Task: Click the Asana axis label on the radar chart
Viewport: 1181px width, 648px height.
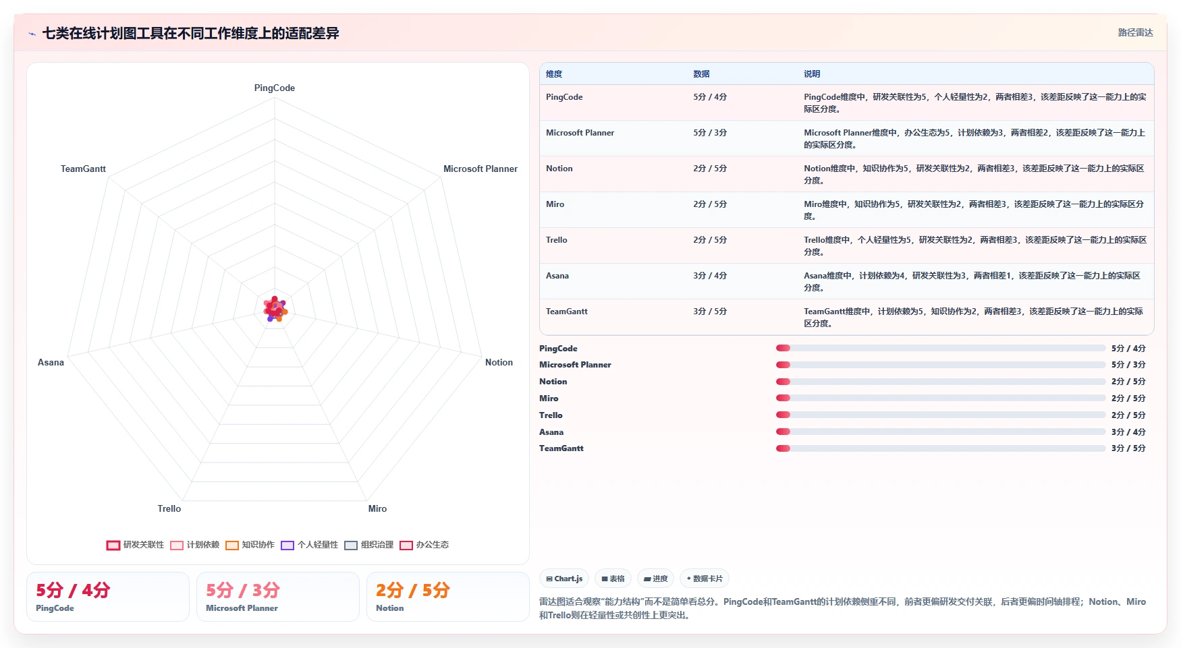Action: [51, 363]
